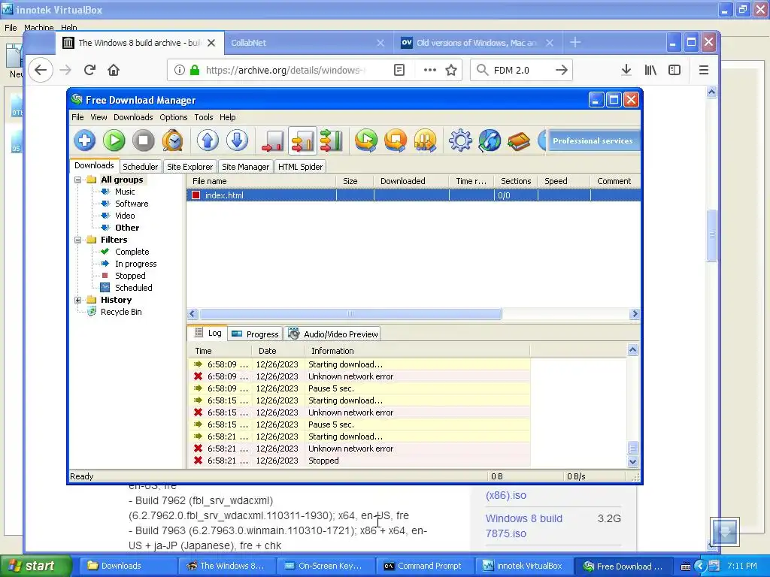The height and width of the screenshot is (577, 770).
Task: Open the Windows 8 build 7875.iso link
Action: [523, 526]
